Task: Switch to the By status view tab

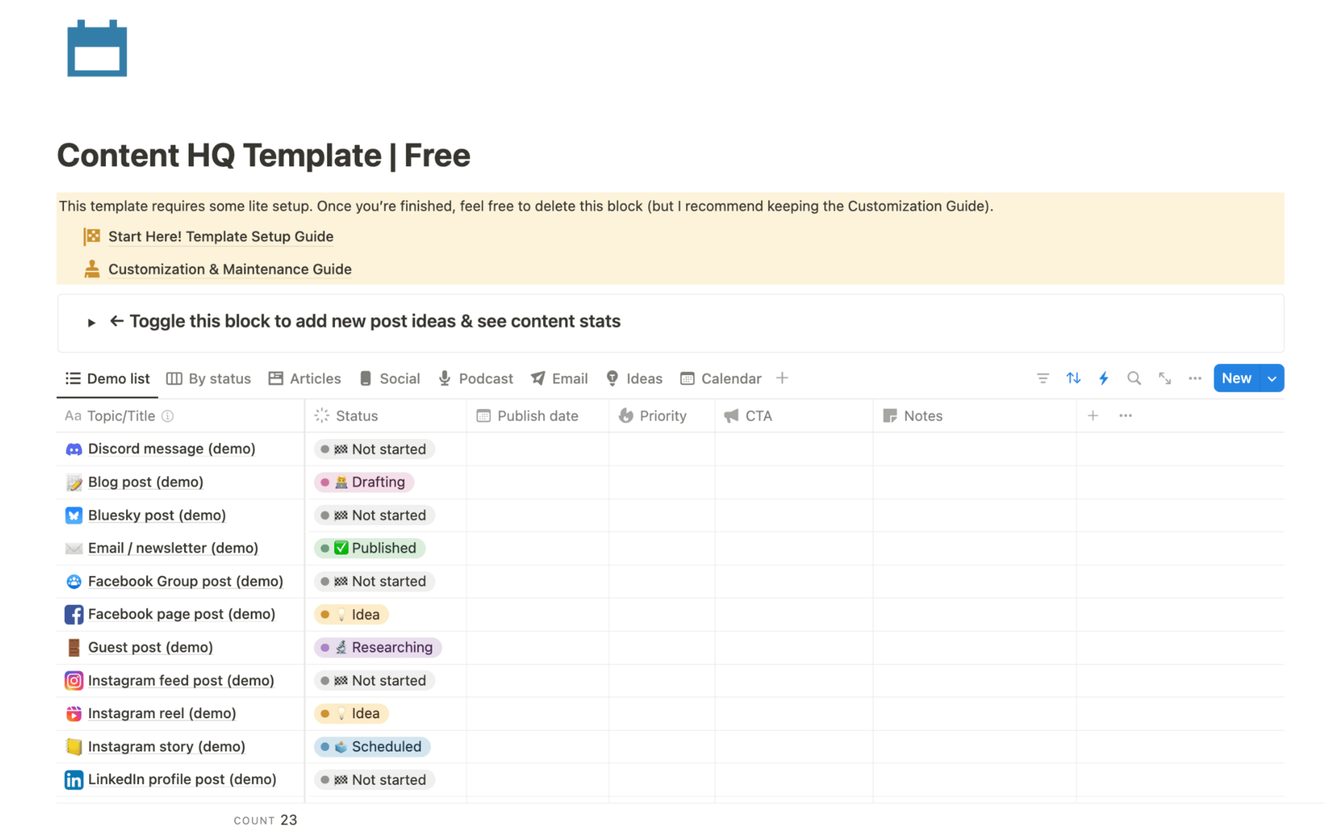Action: [209, 379]
